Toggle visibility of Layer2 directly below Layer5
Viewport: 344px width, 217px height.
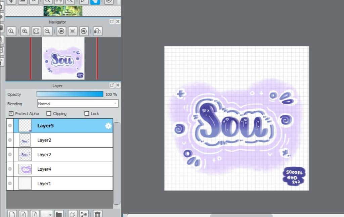click(10, 140)
